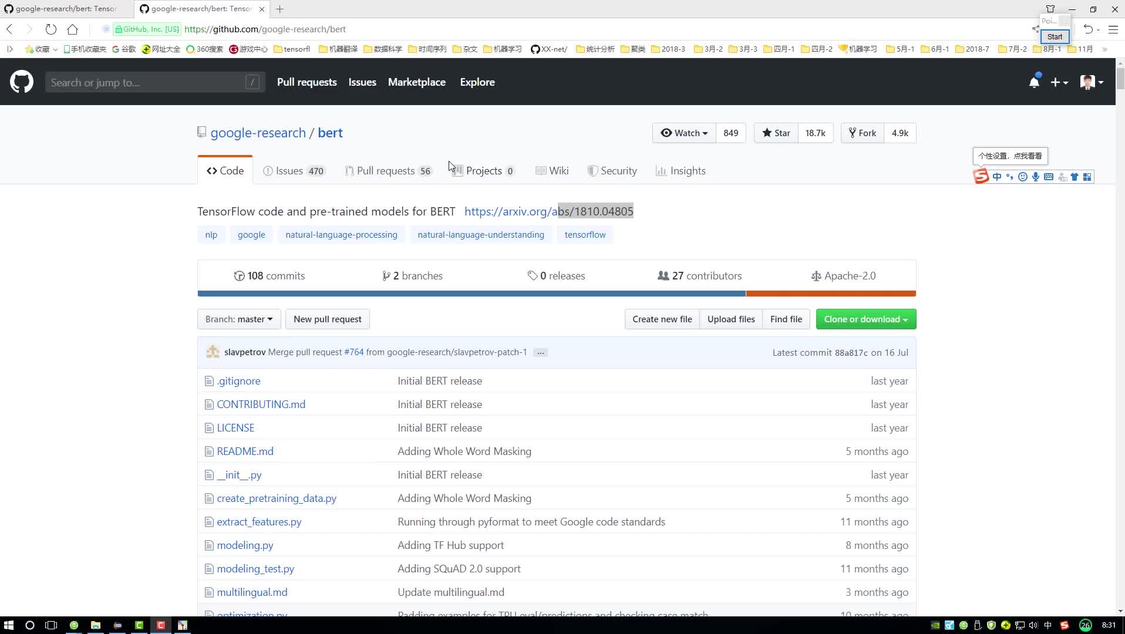
Task: Click browser back arrow
Action: 9,29
